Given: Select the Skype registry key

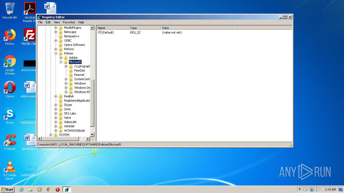Looking at the screenshot, I should click(x=68, y=105).
